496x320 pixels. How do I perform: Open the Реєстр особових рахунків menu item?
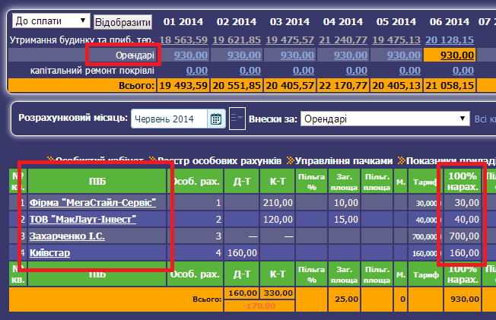click(x=220, y=160)
